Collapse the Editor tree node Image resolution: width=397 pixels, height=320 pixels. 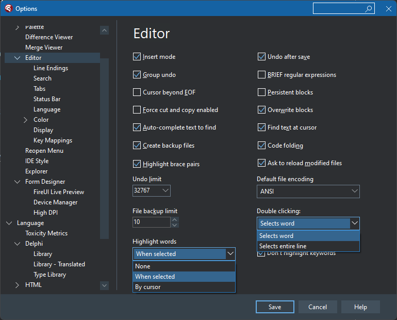point(17,58)
